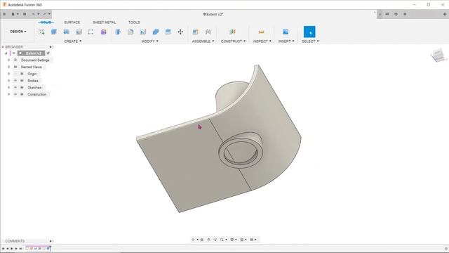449x253 pixels.
Task: Expand the Construction node
Action: pos(8,94)
